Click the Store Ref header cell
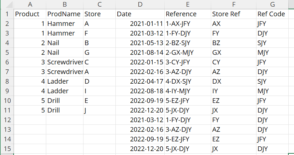Image resolution: width=294 pixels, height=155 pixels. (233, 14)
